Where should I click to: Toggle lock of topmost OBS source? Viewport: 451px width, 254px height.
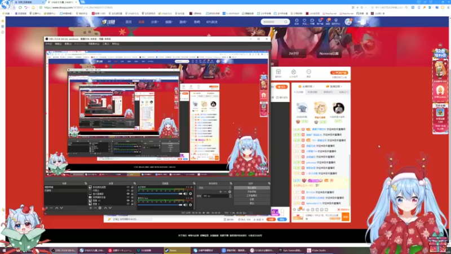coord(132,187)
